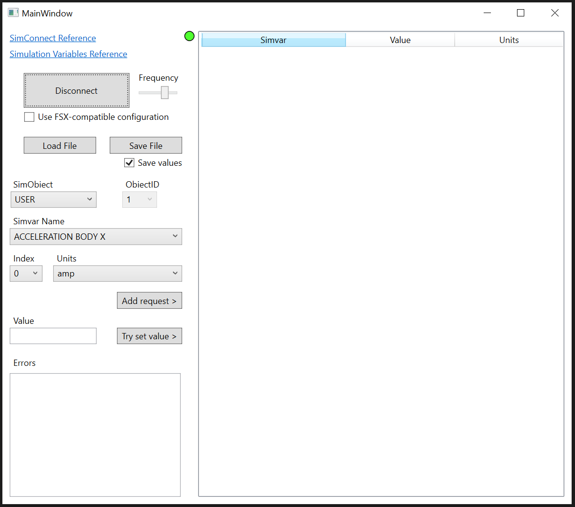
Task: Open the Index dropdown
Action: point(26,273)
